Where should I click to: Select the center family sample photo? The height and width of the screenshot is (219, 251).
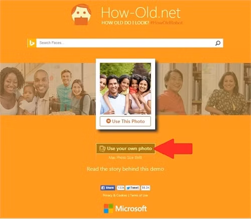(125, 88)
